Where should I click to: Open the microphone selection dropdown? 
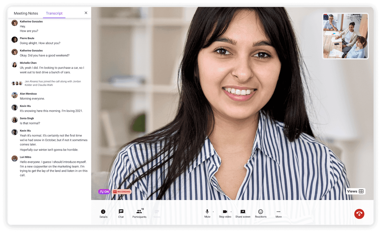[213, 212]
